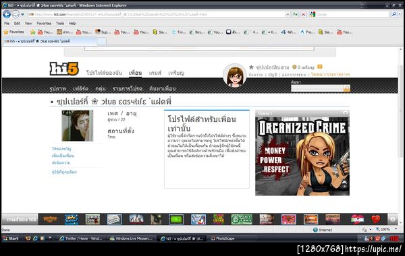The image size is (405, 256).
Task: Open the search provider dropdown arrow
Action: click(400, 14)
